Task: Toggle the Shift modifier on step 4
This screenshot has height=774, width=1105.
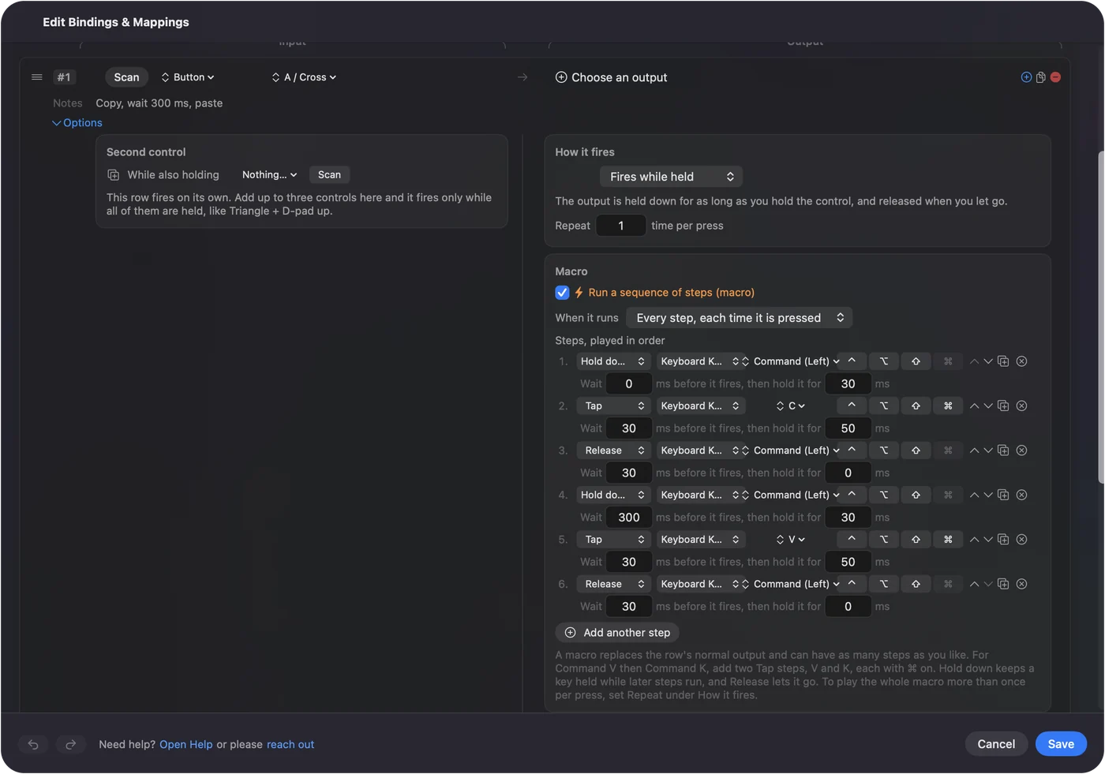Action: coord(916,495)
